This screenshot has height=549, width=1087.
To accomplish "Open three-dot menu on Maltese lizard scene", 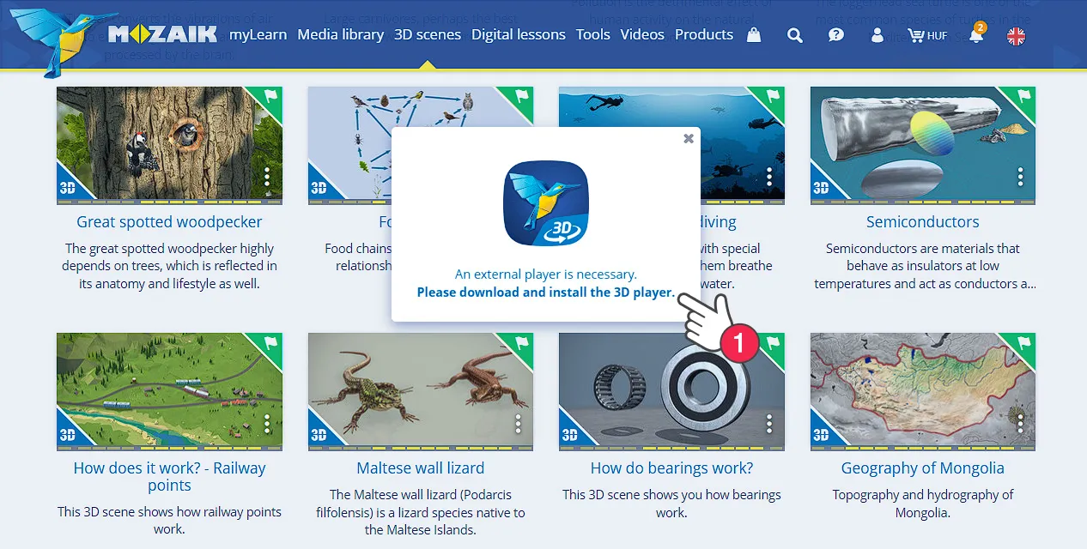I will click(x=519, y=424).
